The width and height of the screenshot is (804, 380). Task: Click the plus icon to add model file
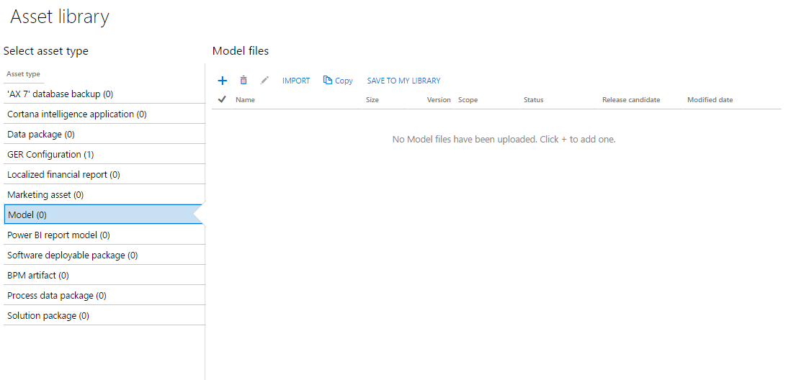click(223, 81)
